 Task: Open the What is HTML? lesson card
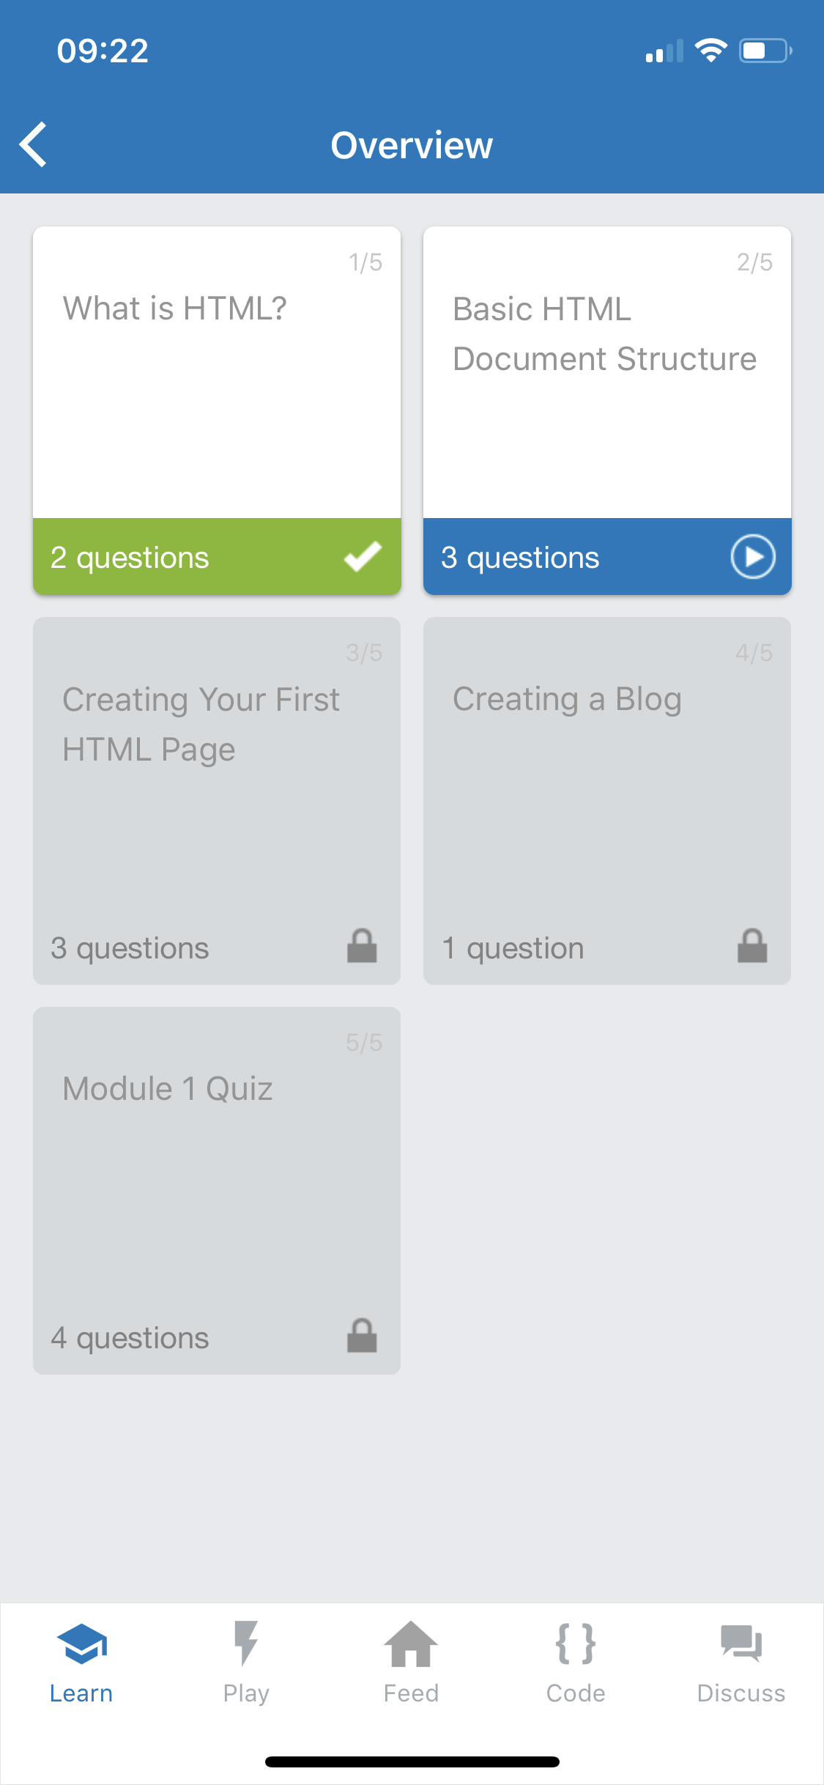[217, 372]
